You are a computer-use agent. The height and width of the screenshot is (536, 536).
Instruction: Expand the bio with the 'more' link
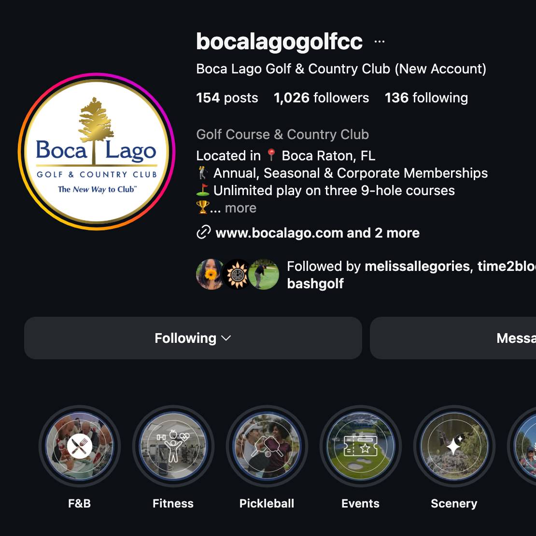(240, 208)
